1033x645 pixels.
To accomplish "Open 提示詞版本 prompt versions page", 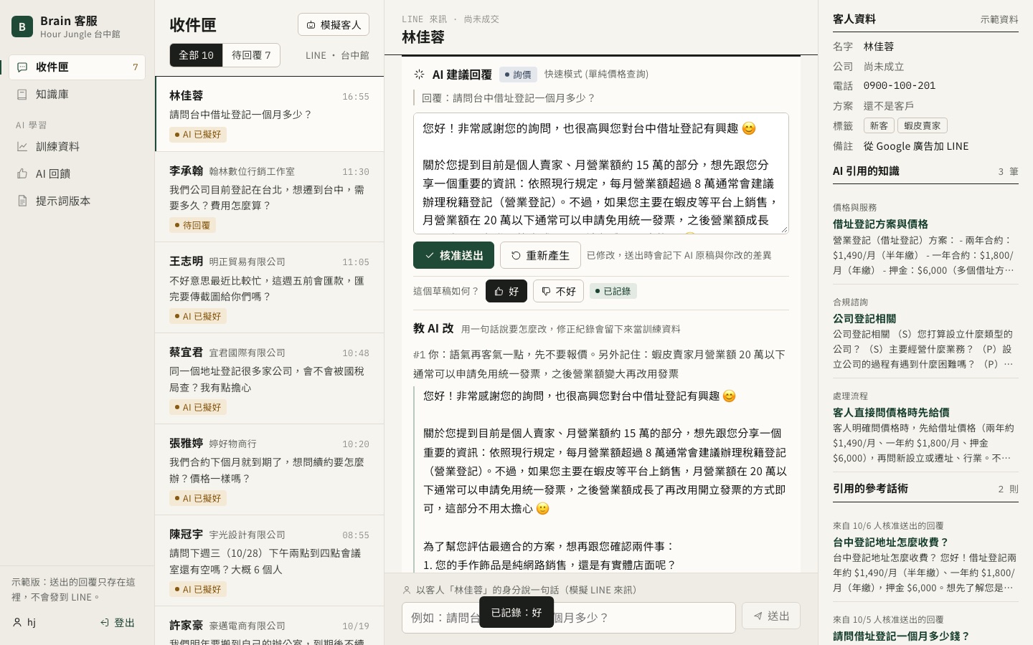I will click(77, 201).
